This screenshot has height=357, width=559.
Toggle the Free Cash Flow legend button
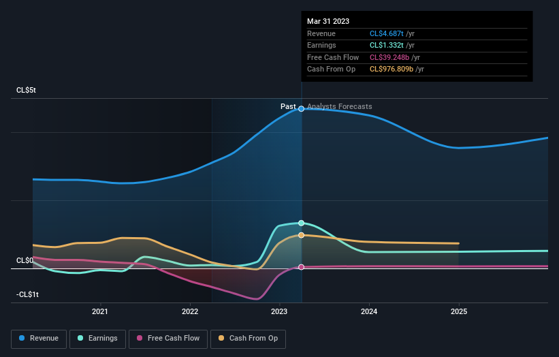(168, 339)
